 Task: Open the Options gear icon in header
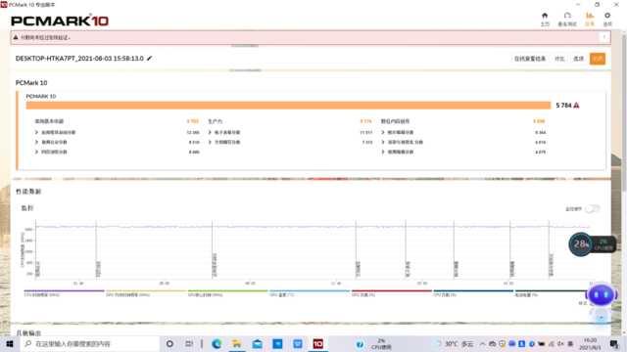[607, 19]
